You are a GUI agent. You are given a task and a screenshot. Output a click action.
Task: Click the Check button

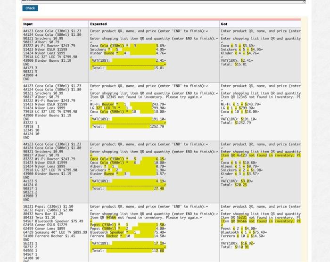pos(30,8)
